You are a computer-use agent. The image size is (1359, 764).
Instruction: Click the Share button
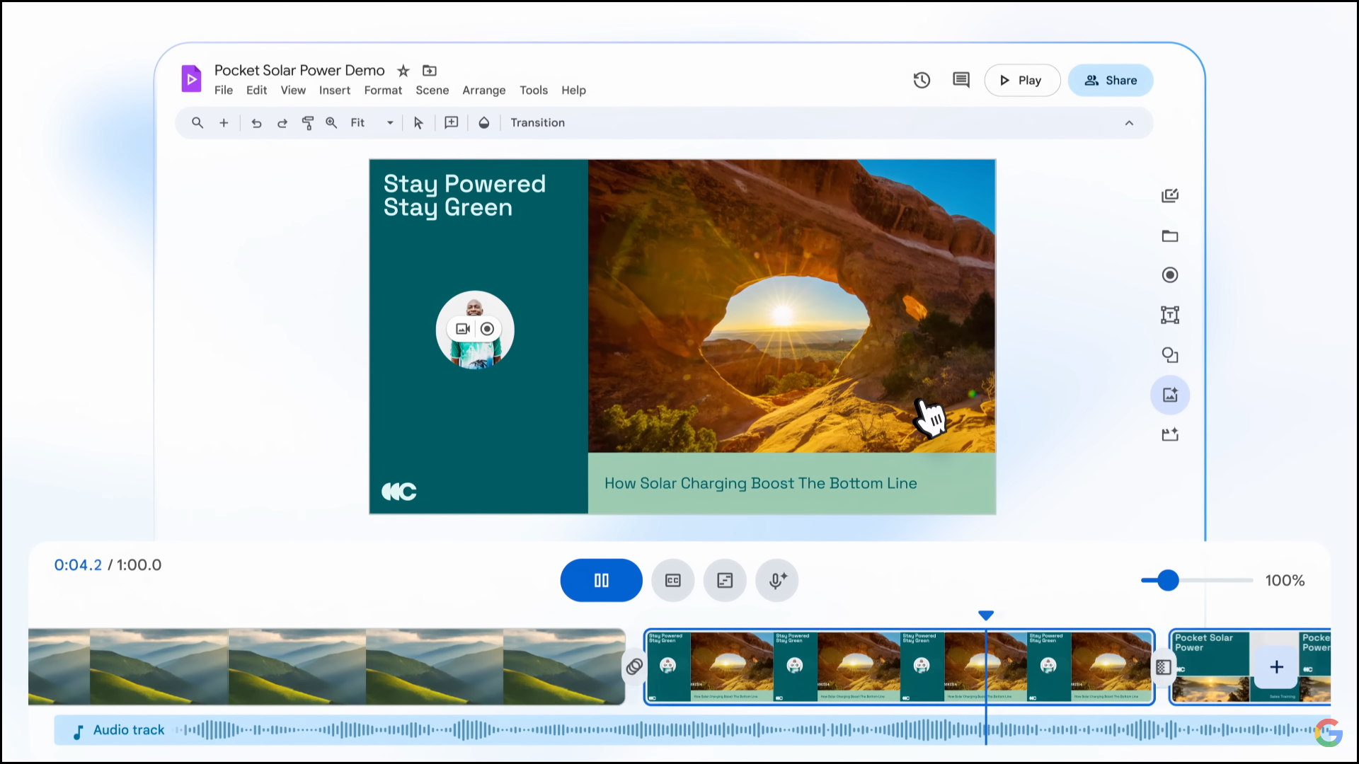1110,81
